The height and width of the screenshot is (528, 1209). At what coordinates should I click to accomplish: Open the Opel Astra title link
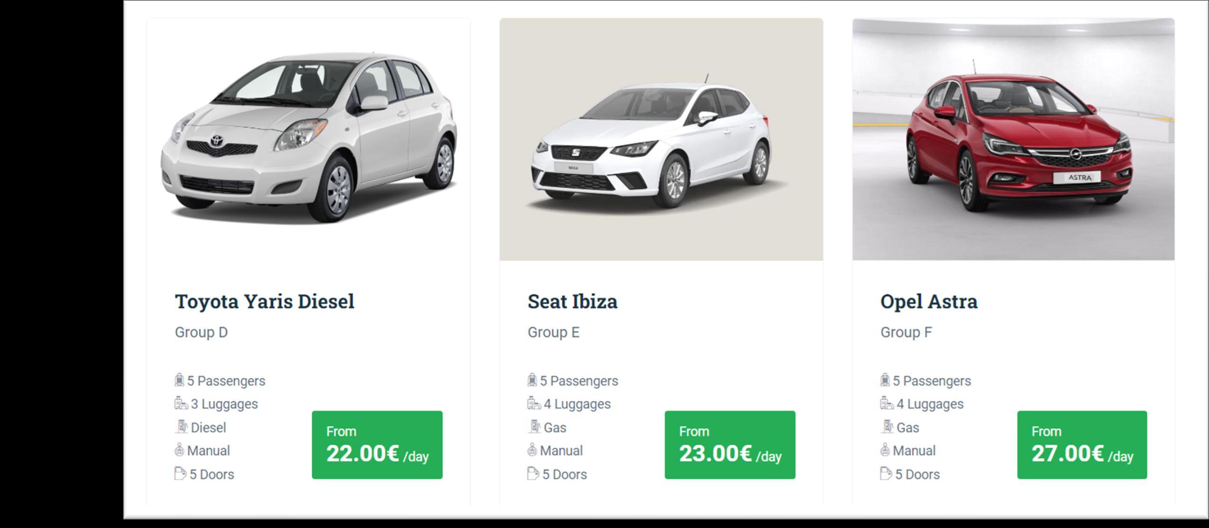coord(928,302)
